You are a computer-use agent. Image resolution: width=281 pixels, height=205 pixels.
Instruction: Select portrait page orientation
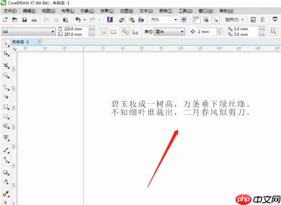[104, 32]
